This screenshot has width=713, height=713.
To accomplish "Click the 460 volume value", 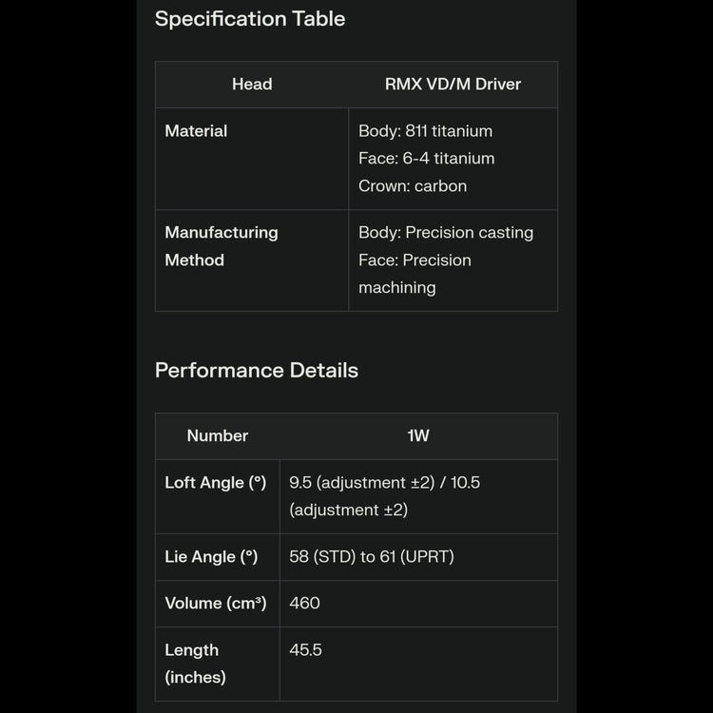I will pos(305,604).
